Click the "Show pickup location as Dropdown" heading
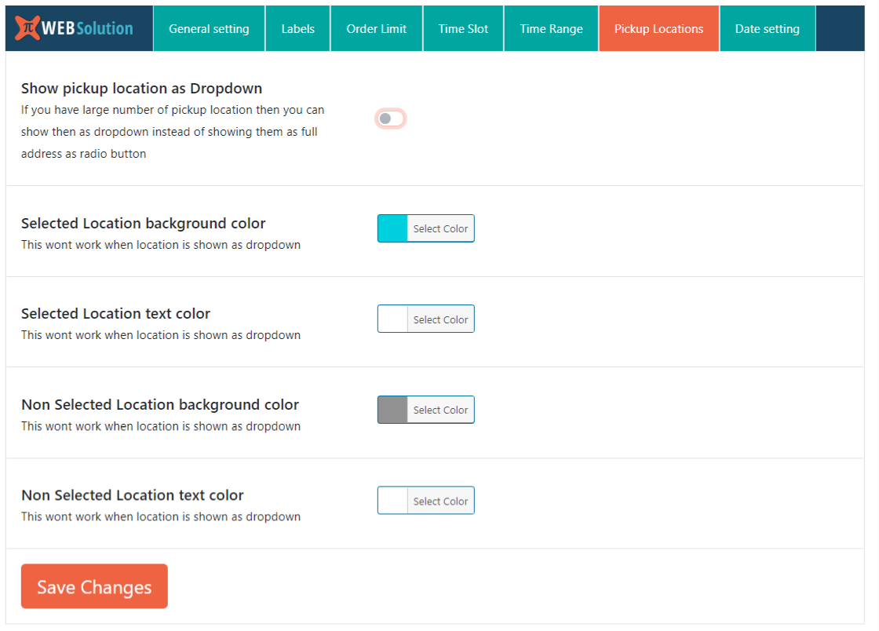This screenshot has width=879, height=631. tap(141, 88)
